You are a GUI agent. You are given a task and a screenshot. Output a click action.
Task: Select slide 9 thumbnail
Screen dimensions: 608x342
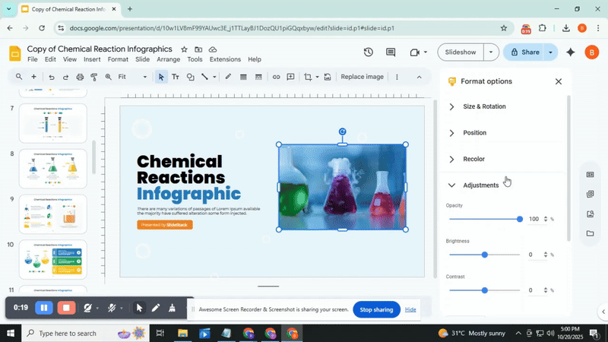coord(52,214)
